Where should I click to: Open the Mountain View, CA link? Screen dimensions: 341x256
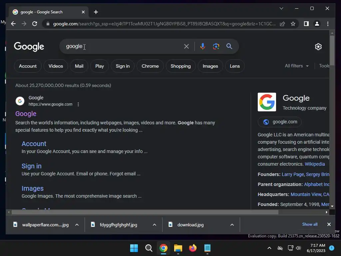pyautogui.click(x=310, y=194)
